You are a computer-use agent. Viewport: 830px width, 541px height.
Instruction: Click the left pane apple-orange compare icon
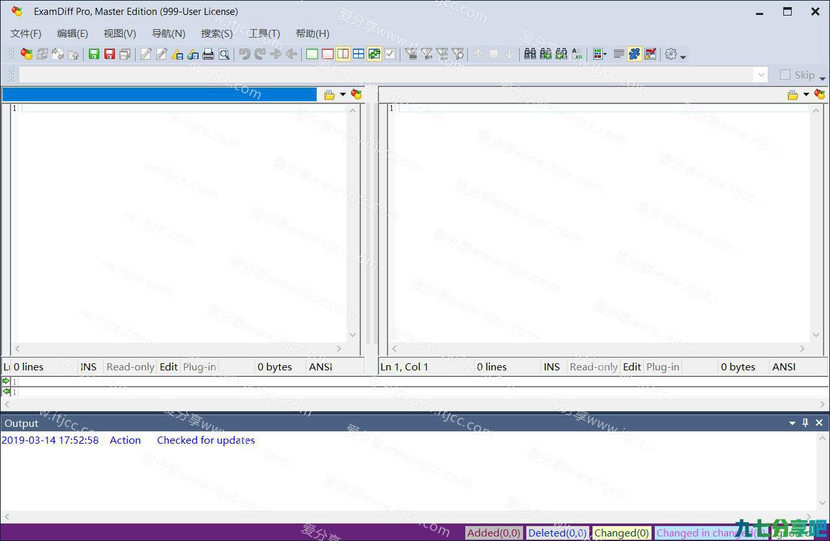point(356,95)
